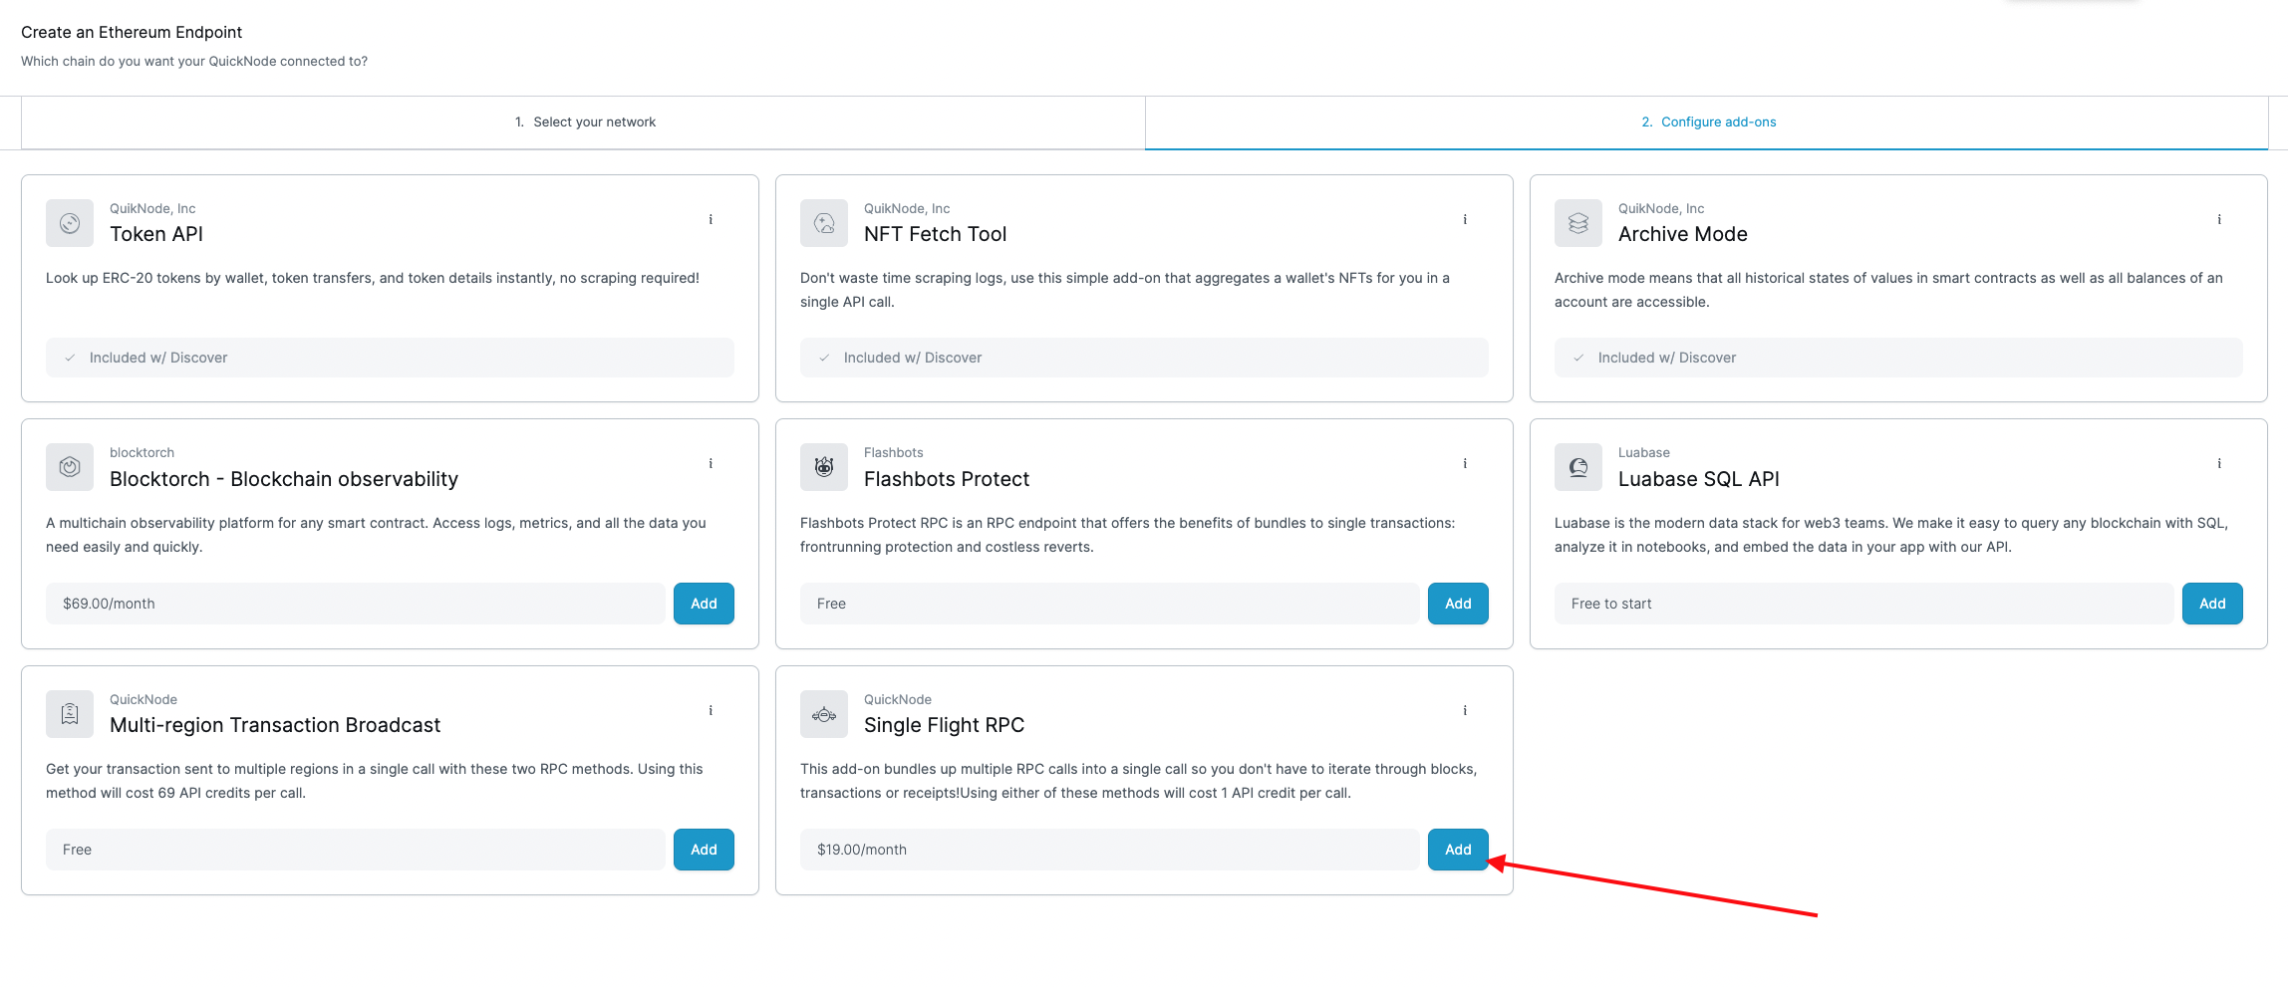Add Single Flight RPC add-on
The image size is (2288, 987).
tap(1458, 850)
